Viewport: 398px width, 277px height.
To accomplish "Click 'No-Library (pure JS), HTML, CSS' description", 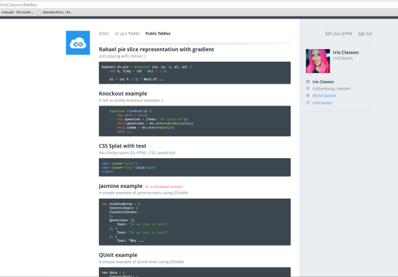I will pos(137,153).
